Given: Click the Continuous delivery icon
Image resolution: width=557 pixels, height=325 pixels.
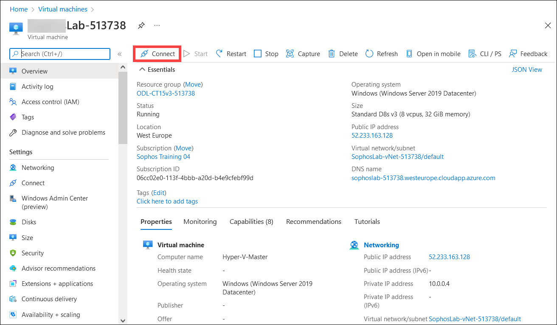Looking at the screenshot, I should [13, 299].
